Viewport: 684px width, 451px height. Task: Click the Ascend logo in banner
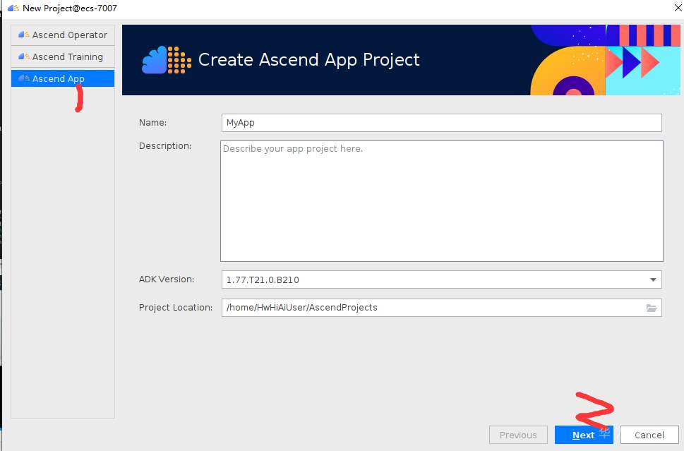[x=167, y=60]
